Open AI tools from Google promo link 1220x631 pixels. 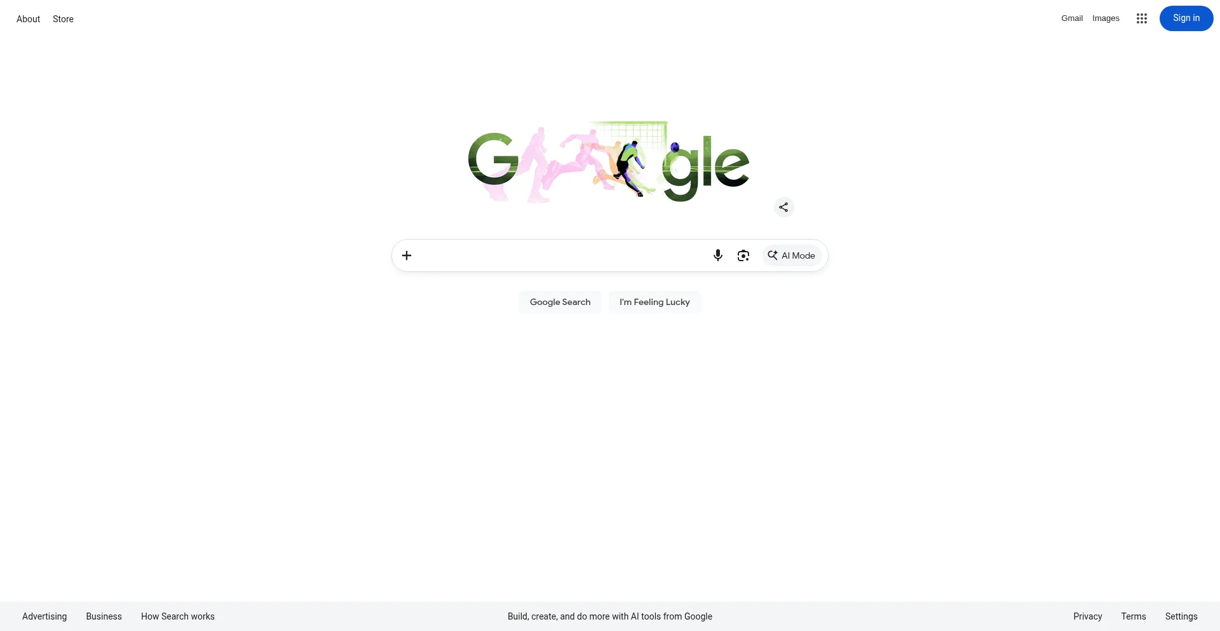[610, 616]
